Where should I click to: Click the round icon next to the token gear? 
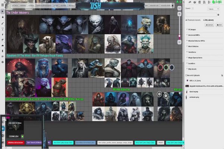tap(166, 96)
